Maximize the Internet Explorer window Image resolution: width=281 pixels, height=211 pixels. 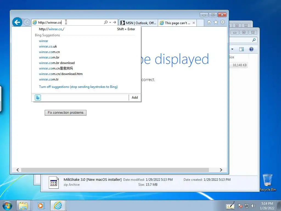213,15
